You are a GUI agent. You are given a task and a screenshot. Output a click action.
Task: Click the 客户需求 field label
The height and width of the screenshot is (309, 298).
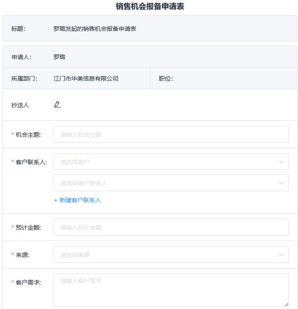28,282
